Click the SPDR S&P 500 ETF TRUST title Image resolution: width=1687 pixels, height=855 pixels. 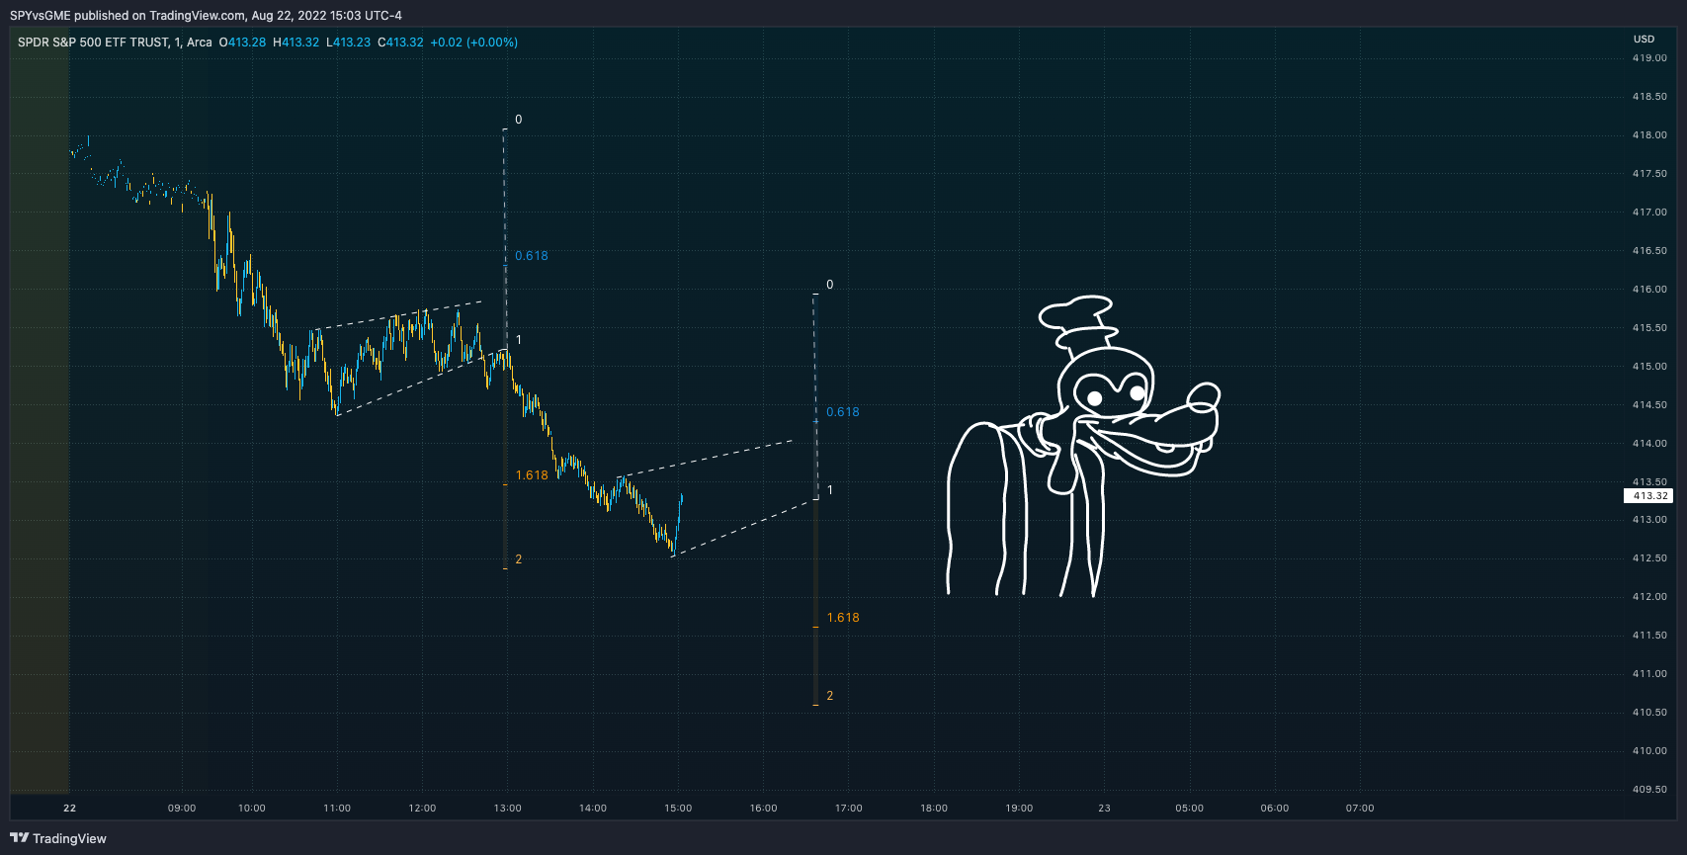pyautogui.click(x=94, y=43)
